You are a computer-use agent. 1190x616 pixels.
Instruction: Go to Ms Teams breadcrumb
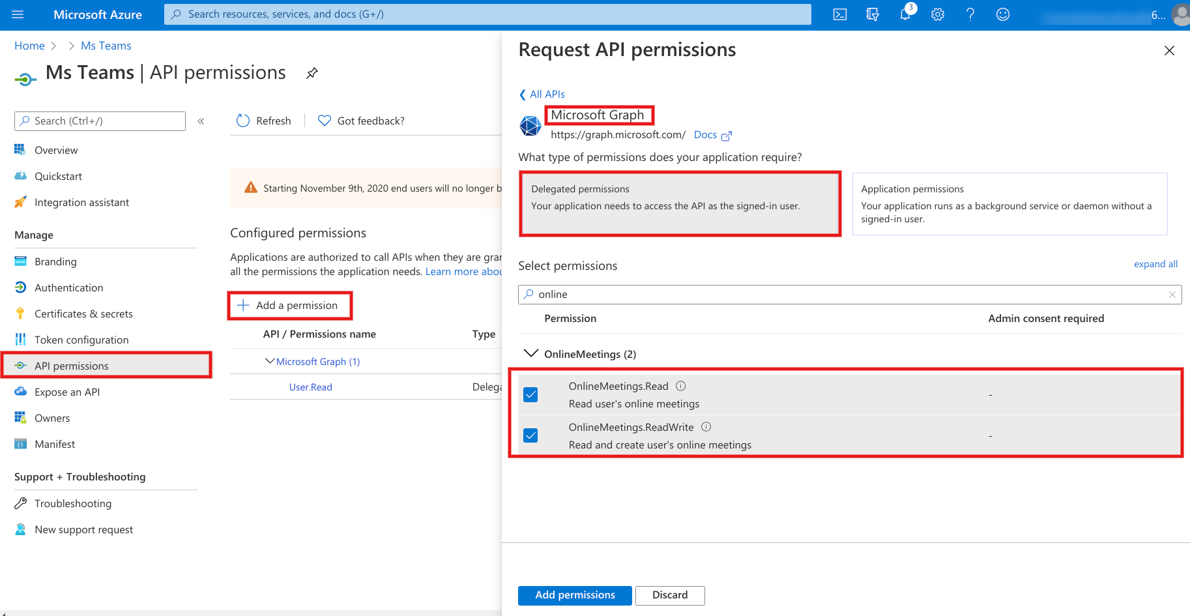click(106, 46)
